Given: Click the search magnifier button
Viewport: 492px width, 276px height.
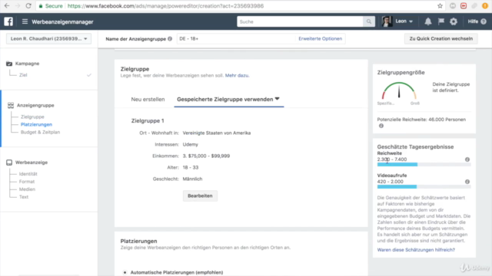Looking at the screenshot, I should tap(369, 21).
